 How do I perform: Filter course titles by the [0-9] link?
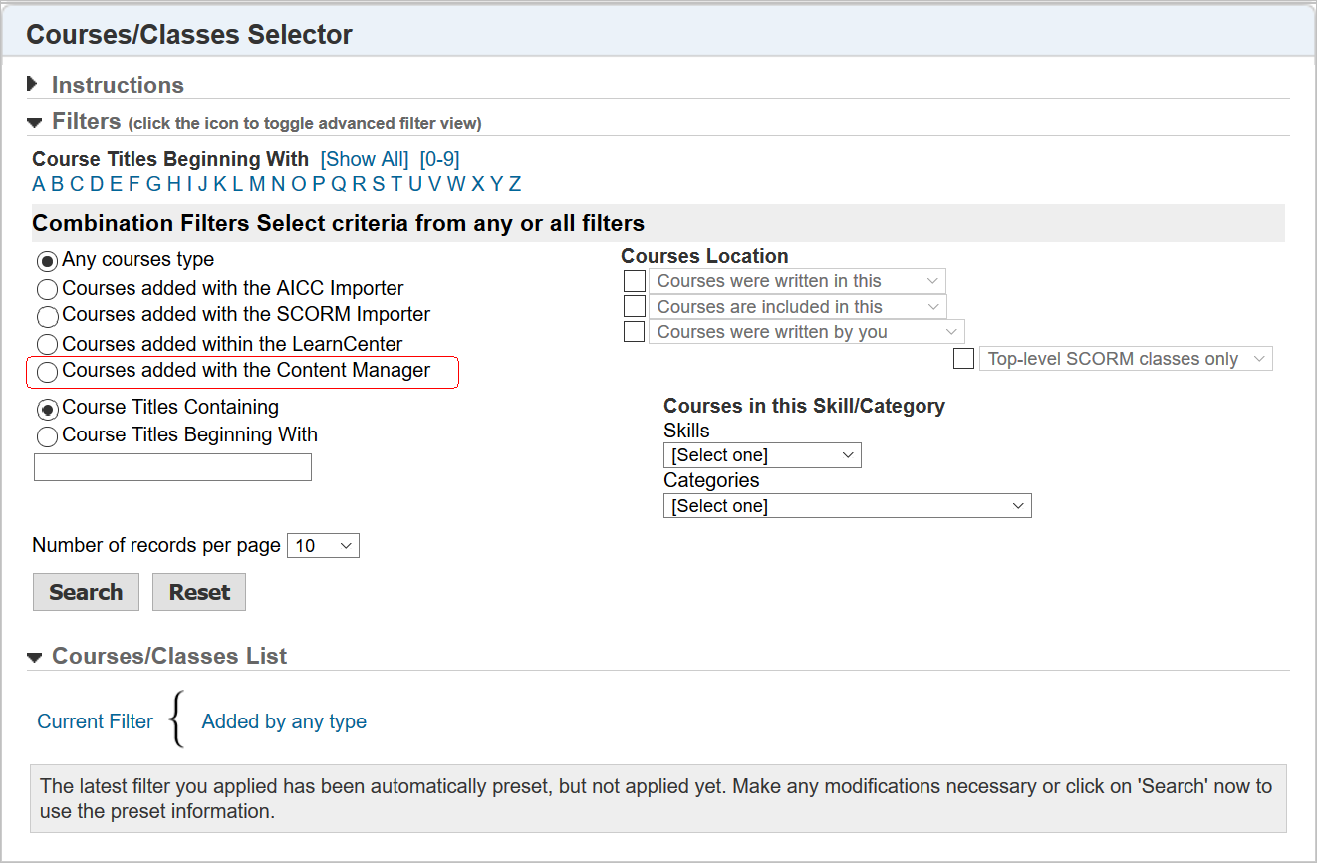click(x=439, y=159)
